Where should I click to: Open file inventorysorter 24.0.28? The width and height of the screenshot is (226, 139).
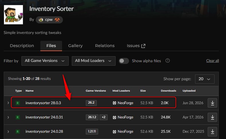click(44, 131)
